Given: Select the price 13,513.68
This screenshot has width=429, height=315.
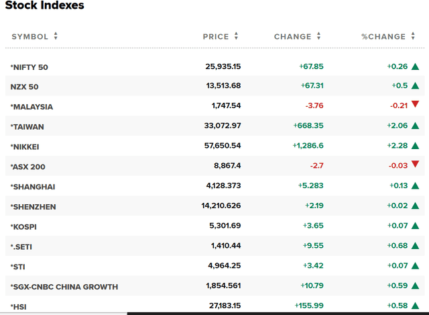Looking at the screenshot, I should (x=223, y=86).
